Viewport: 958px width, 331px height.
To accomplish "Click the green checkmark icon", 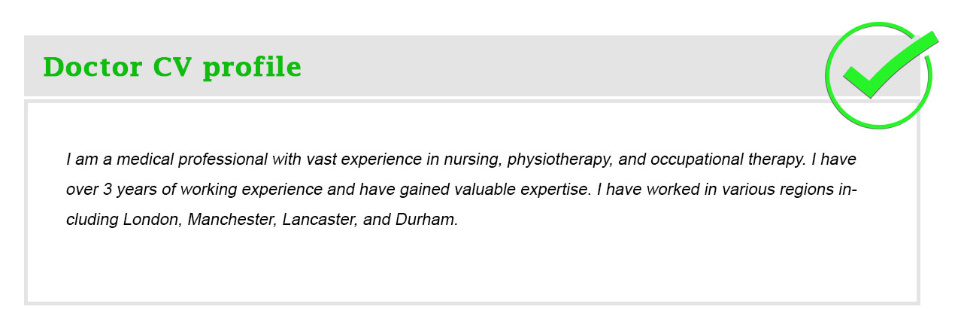I will [x=879, y=74].
